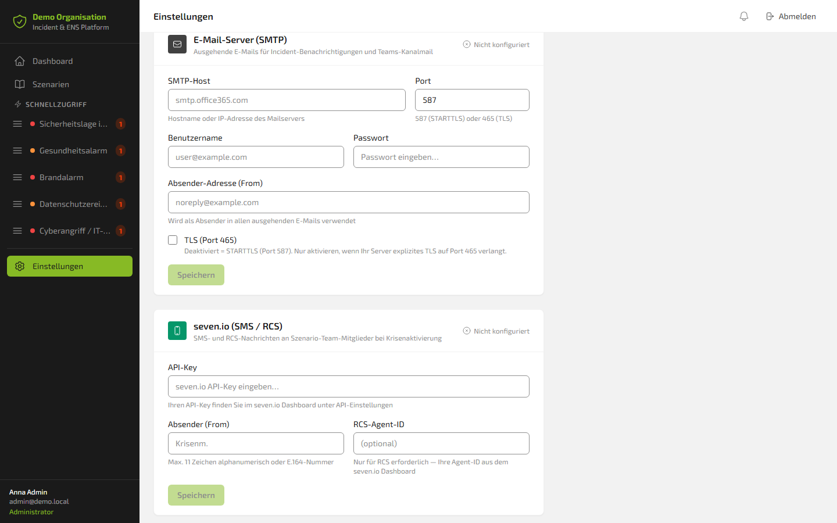Screen dimensions: 837x523
Task: Click the envelope icon of E-Mail-Server card
Action: tap(177, 44)
